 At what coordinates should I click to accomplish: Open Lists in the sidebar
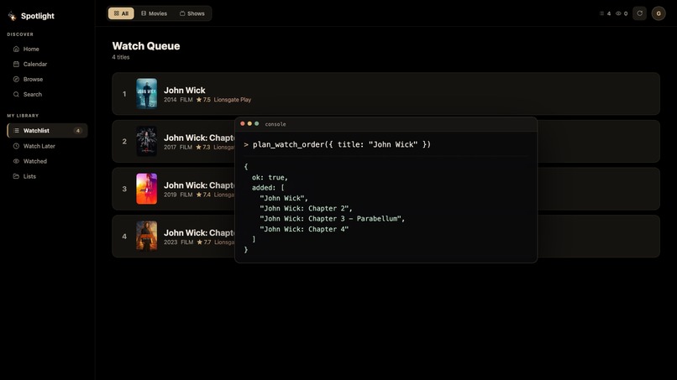[48, 176]
